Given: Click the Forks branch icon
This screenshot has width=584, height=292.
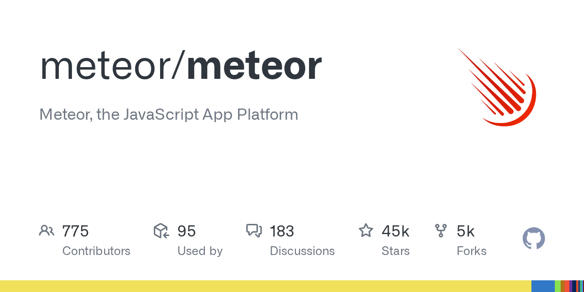Looking at the screenshot, I should coord(441,231).
